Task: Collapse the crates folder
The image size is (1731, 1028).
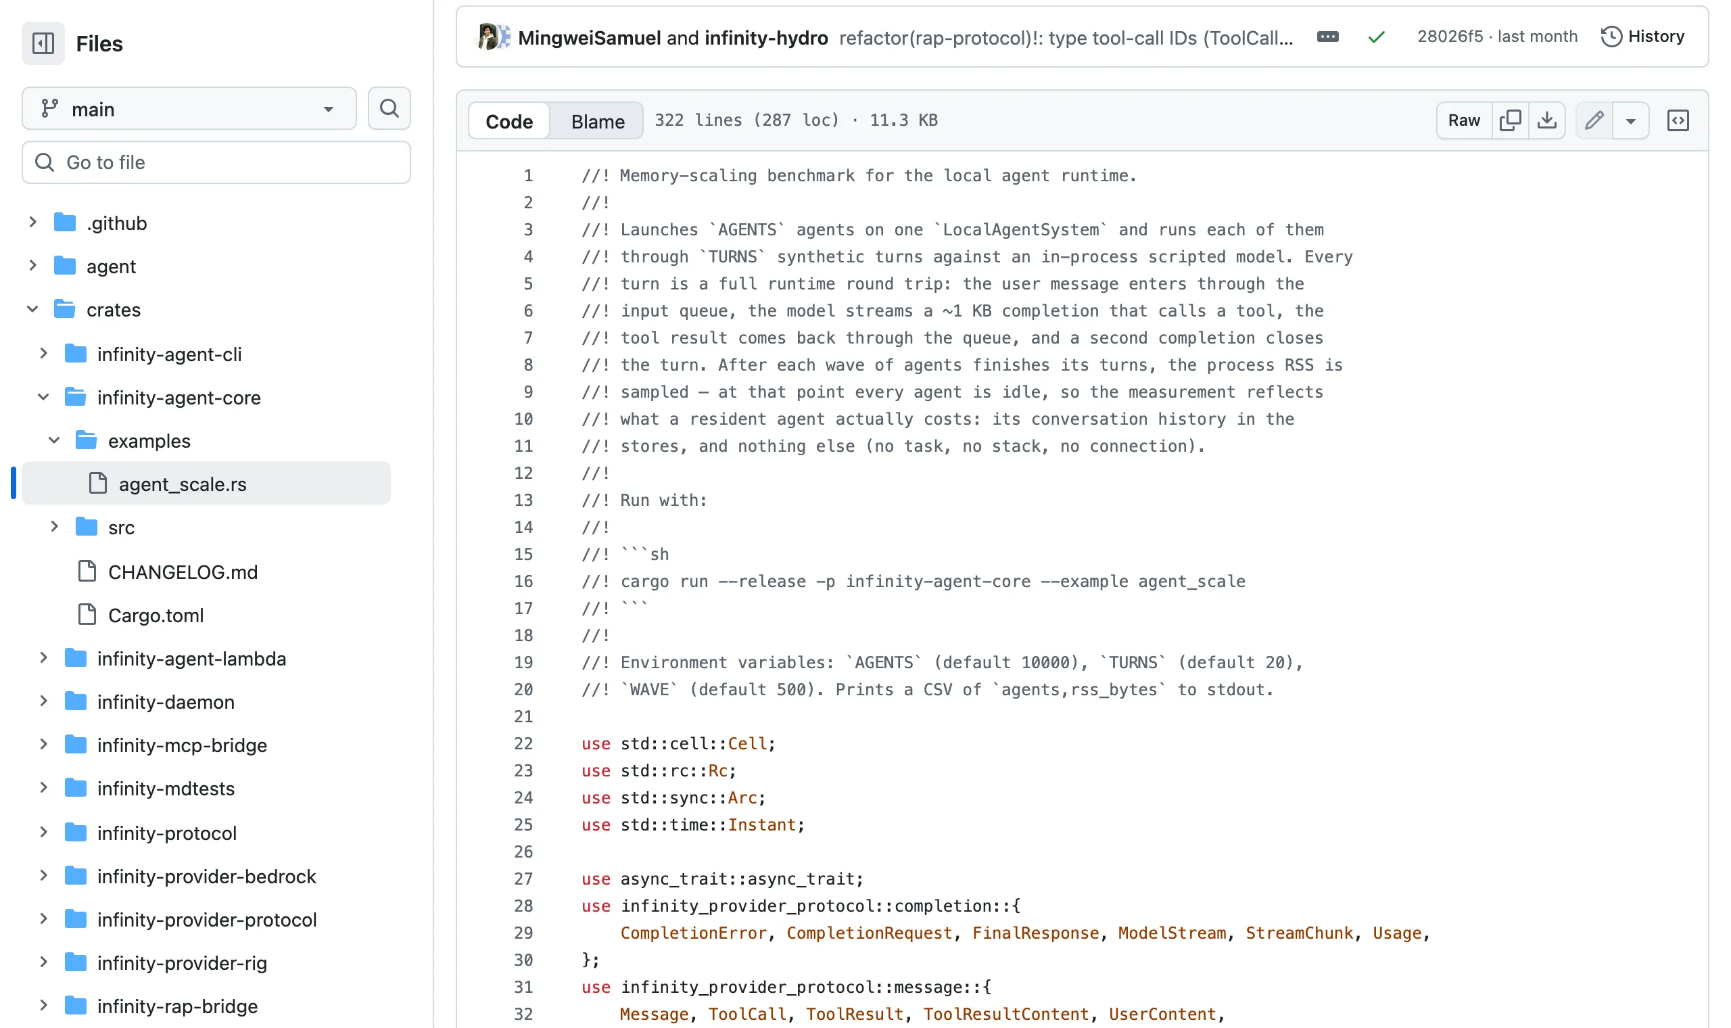Action: pos(32,310)
